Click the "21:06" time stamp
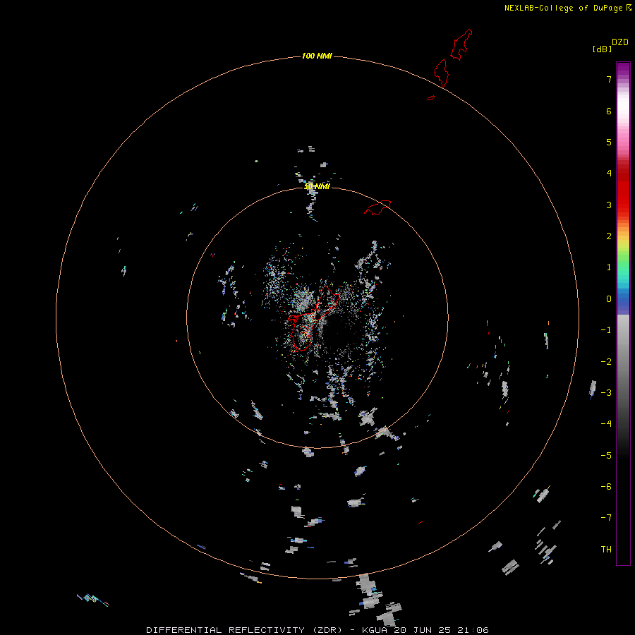Image resolution: width=635 pixels, height=635 pixels. click(473, 630)
